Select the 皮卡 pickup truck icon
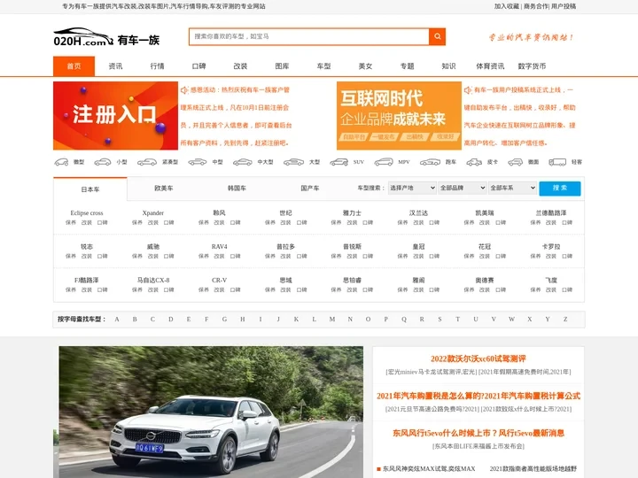638x478 pixels. pos(474,162)
